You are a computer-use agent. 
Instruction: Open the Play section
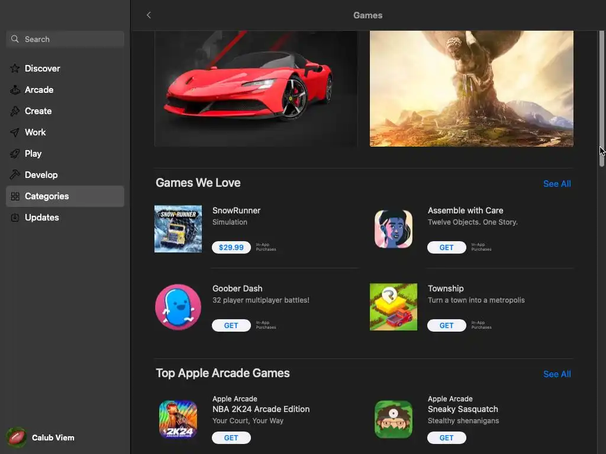pos(65,154)
